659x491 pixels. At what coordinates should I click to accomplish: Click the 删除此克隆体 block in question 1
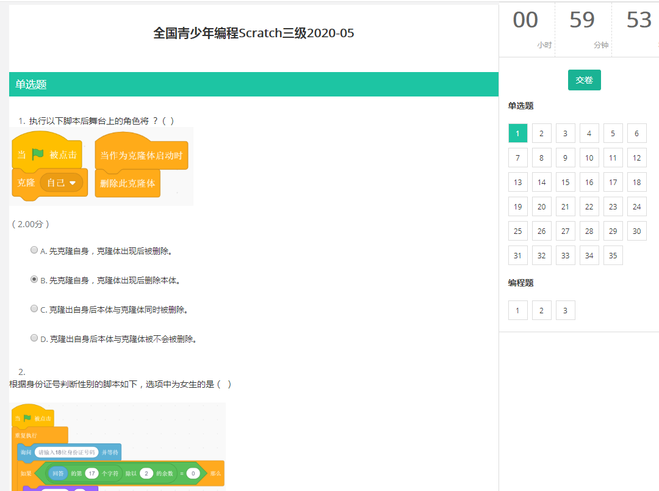[x=128, y=183]
